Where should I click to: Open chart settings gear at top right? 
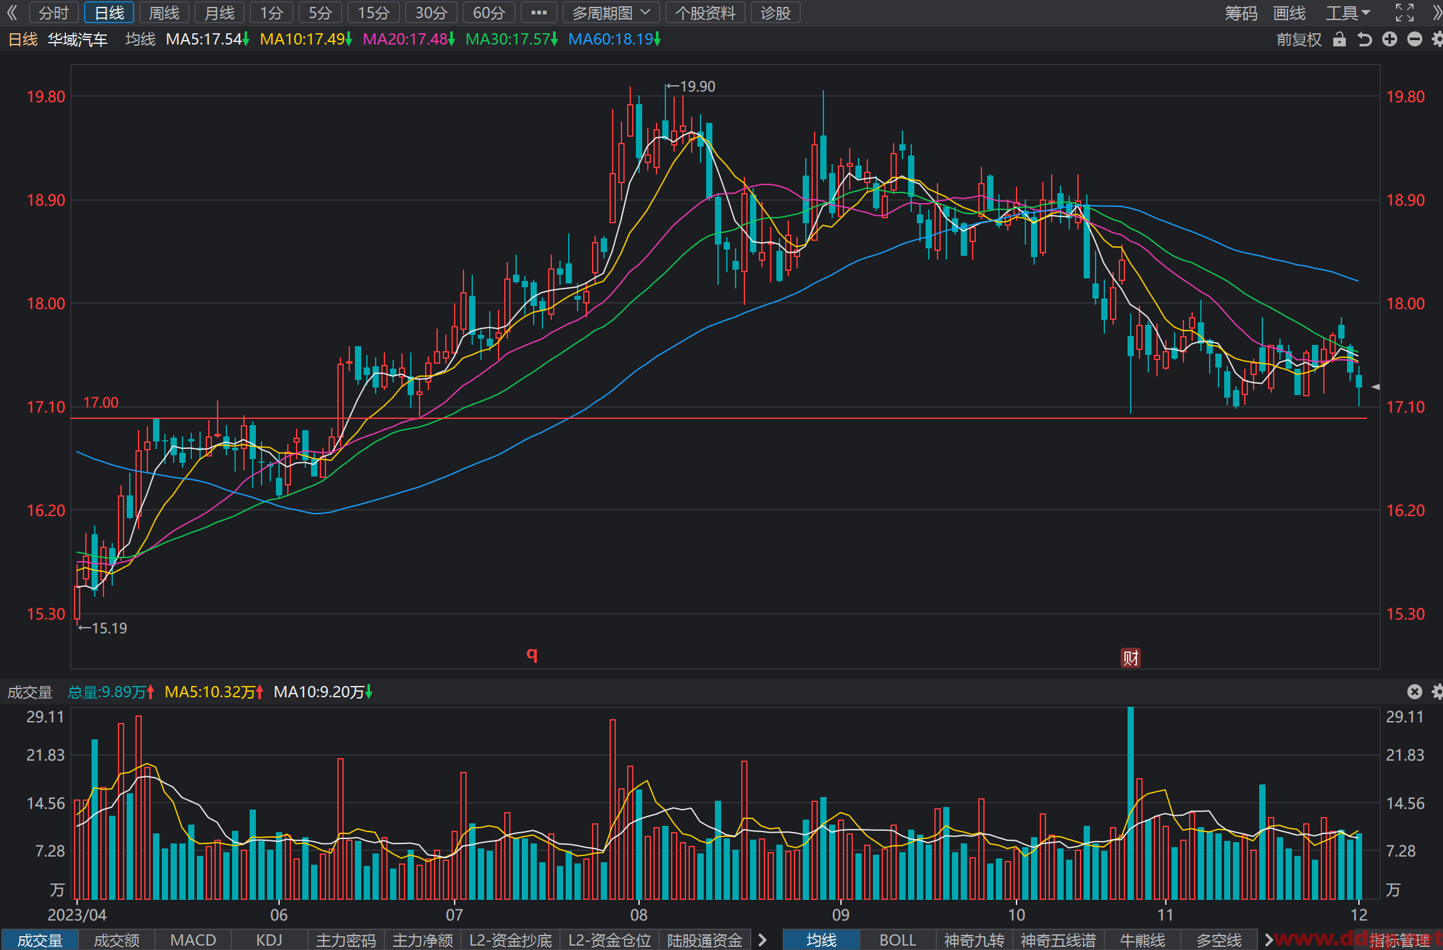[x=1437, y=40]
